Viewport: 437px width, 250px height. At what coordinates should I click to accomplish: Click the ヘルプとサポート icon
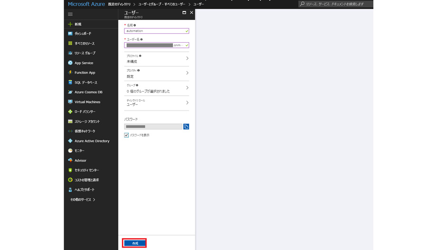[70, 190]
